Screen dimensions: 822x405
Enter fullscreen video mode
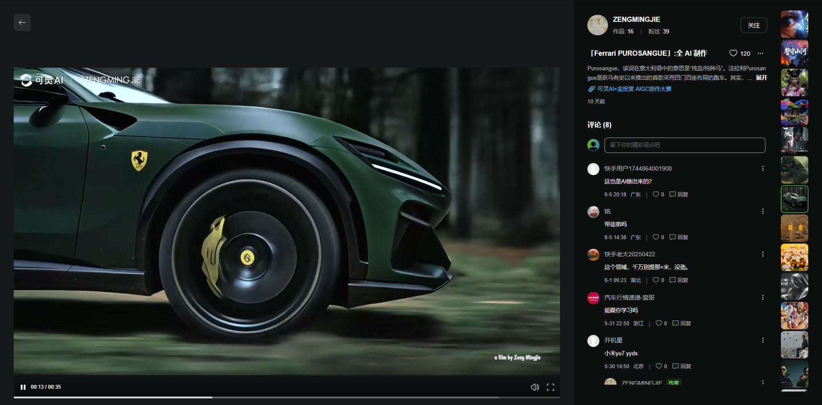(x=551, y=387)
